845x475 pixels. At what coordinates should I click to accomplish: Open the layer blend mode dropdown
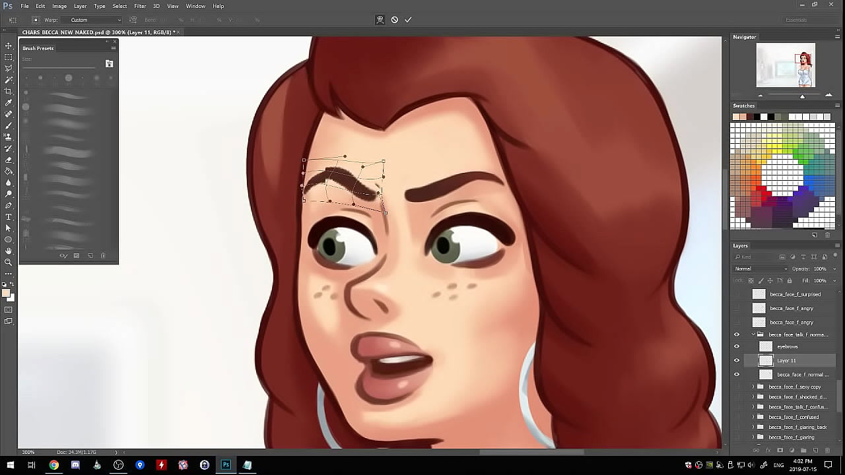coord(760,269)
